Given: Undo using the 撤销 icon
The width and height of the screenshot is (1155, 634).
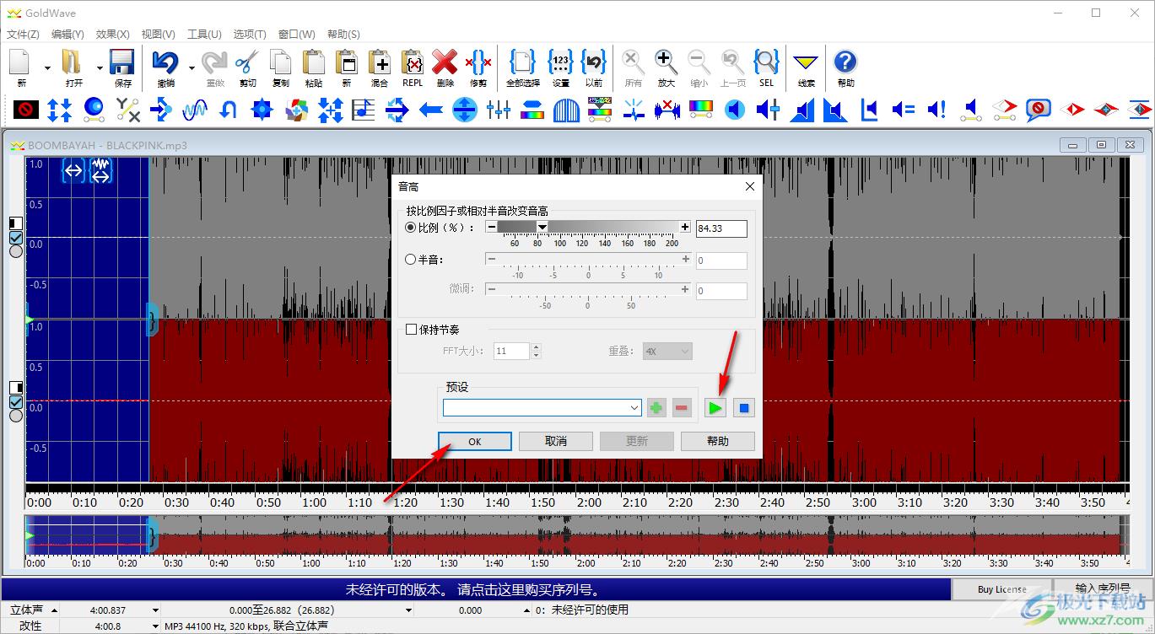Looking at the screenshot, I should (x=166, y=62).
